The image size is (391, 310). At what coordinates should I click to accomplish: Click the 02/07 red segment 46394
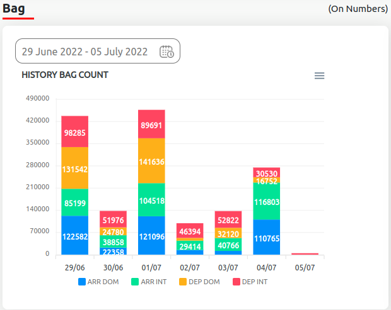(x=190, y=231)
